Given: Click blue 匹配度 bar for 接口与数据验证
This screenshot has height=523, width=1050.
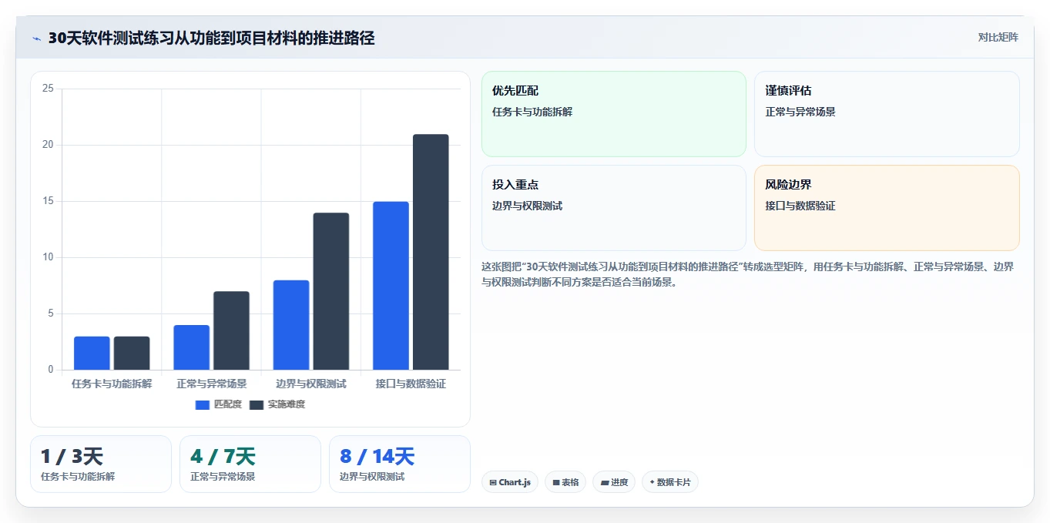Looking at the screenshot, I should click(391, 286).
